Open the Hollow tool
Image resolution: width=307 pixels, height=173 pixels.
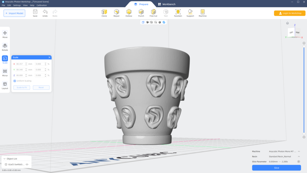(x=129, y=13)
